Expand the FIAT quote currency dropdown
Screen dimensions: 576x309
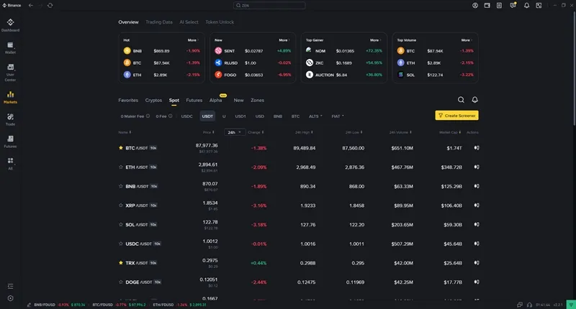pos(337,116)
